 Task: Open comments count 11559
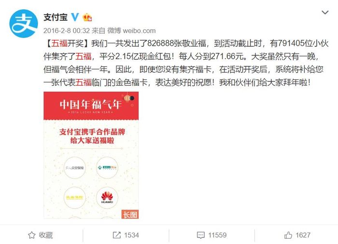click(x=217, y=235)
